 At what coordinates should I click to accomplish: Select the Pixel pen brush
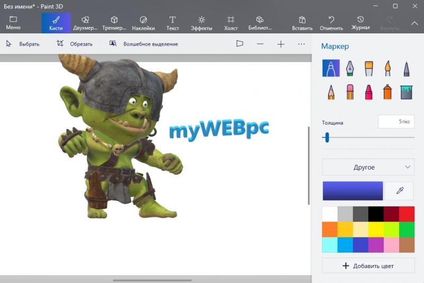point(407,68)
